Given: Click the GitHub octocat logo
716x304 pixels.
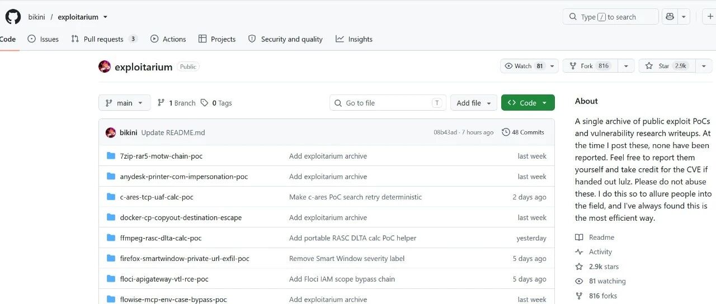Looking at the screenshot, I should click(13, 17).
